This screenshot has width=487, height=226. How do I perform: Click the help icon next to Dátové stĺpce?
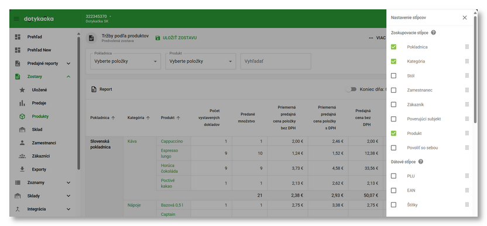(x=421, y=162)
